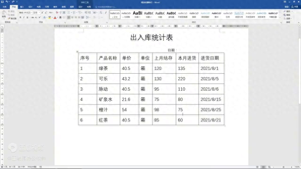Open the change case Aa dropdown
The height and width of the screenshot is (169, 301).
(51, 13)
